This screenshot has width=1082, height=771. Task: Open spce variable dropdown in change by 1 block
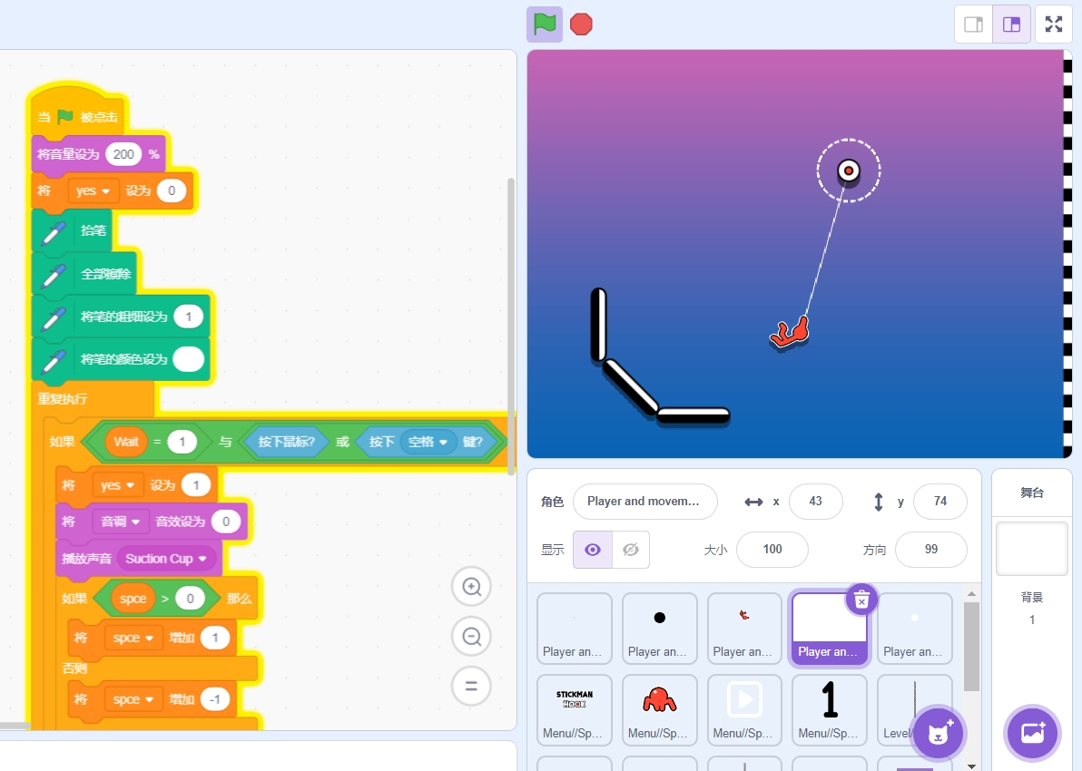(133, 638)
